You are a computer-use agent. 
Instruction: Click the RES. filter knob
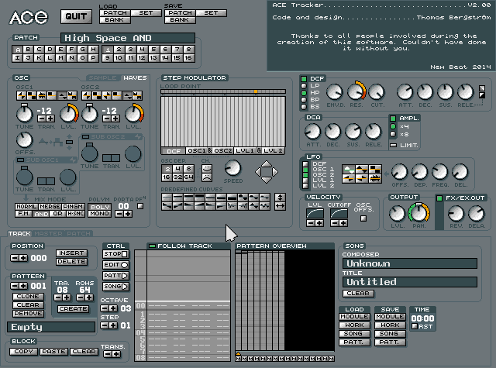coord(356,92)
